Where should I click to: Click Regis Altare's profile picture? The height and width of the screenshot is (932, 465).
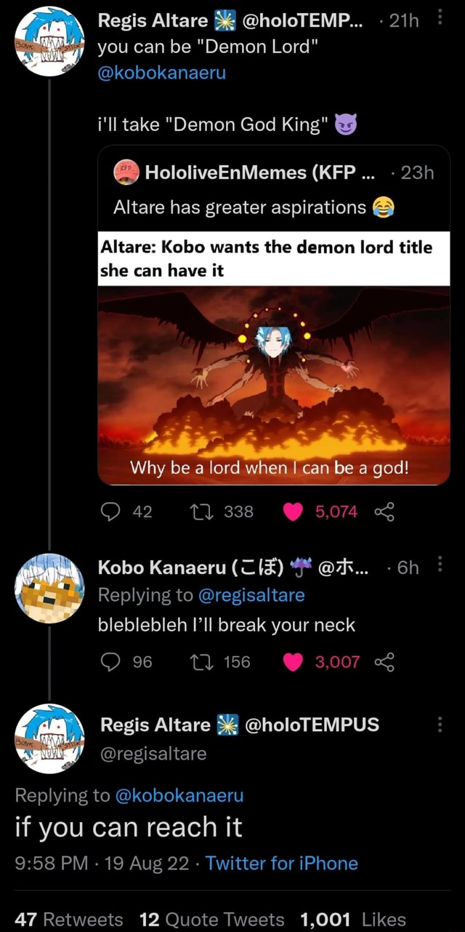point(49,40)
